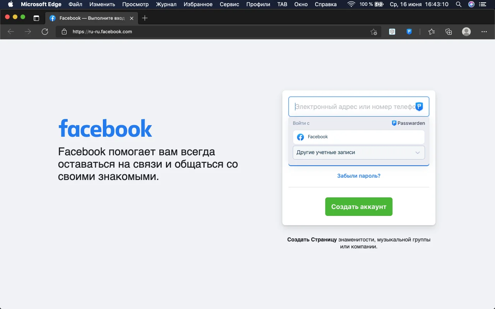This screenshot has height=309, width=495.
Task: Click the shield extension icon in toolbar
Action: click(x=392, y=32)
